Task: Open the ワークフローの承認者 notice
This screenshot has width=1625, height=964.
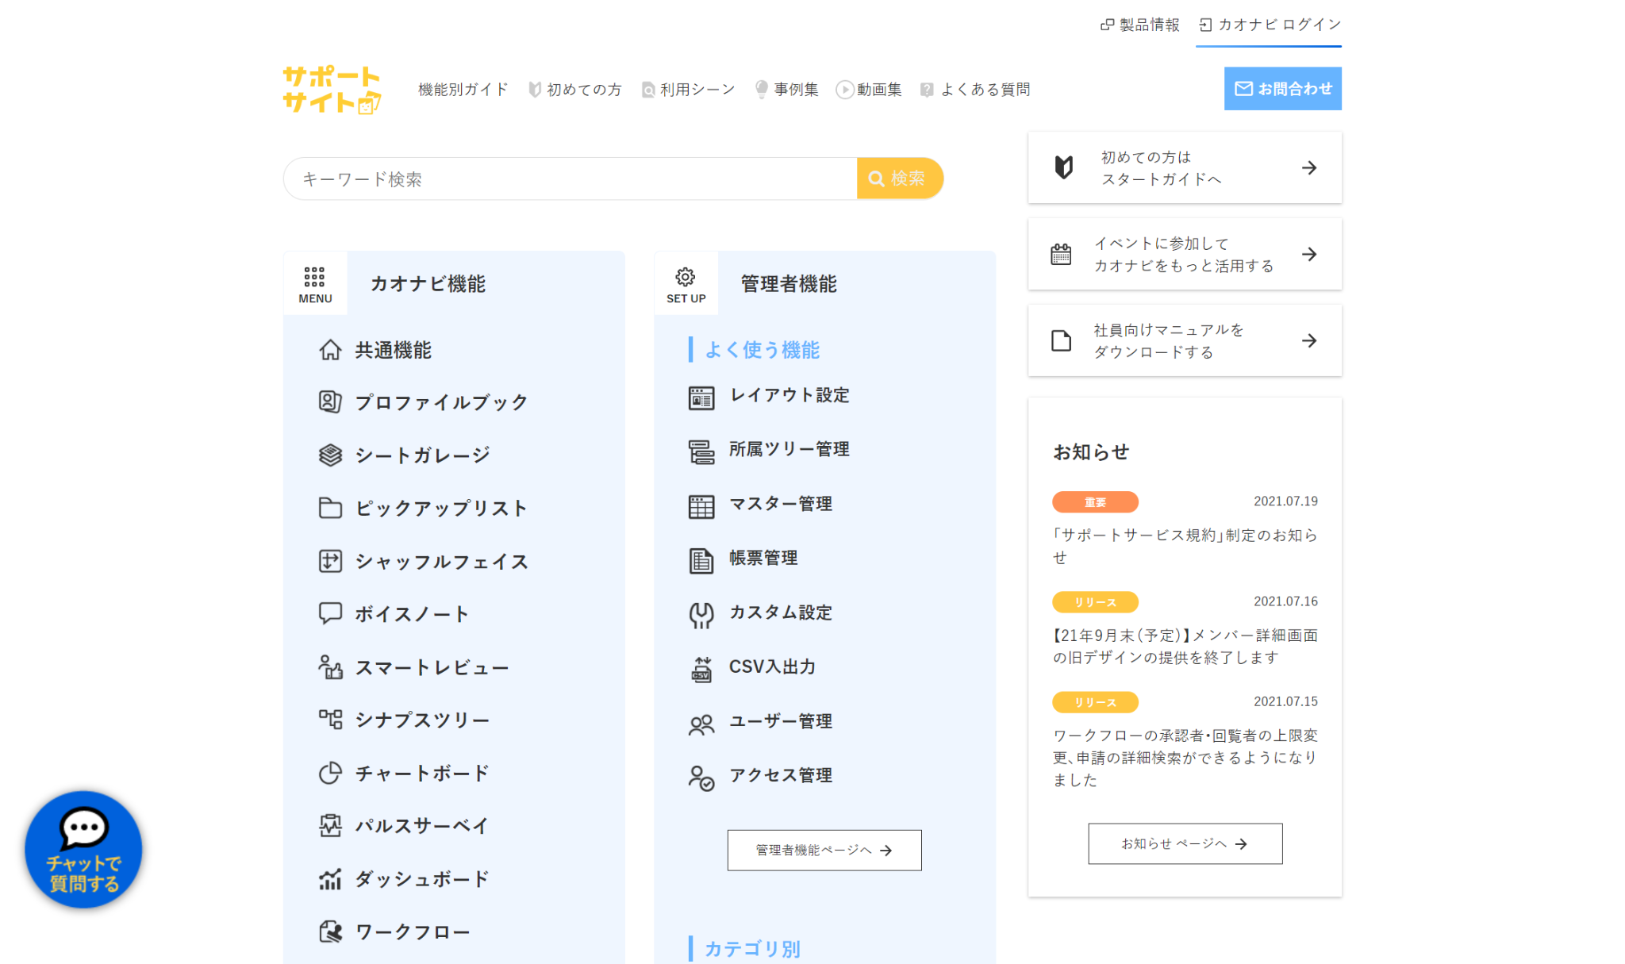Action: 1185,757
